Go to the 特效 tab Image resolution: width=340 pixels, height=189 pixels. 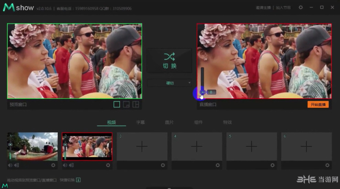click(x=227, y=122)
